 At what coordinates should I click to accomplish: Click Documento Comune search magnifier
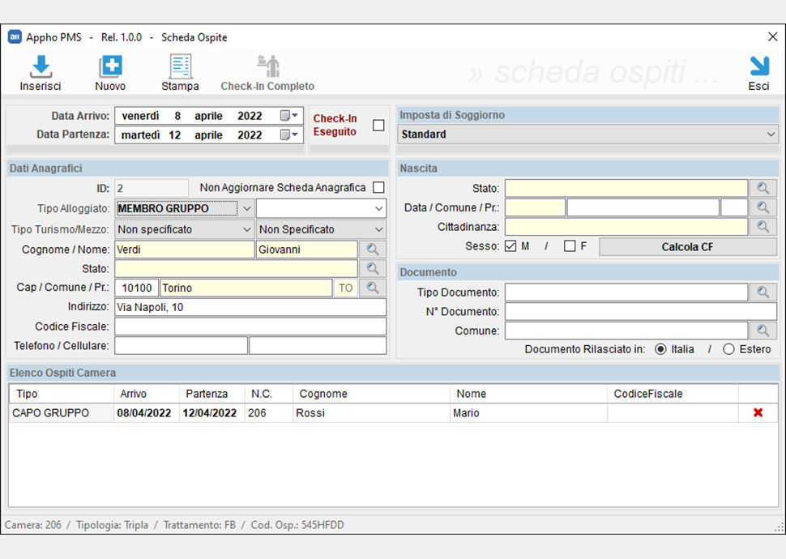(x=763, y=331)
